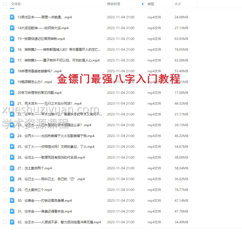
Task: Click the play icon next to 15一张图快速记忆常用神煞.mp4
Action: pyautogui.click(x=12, y=39)
